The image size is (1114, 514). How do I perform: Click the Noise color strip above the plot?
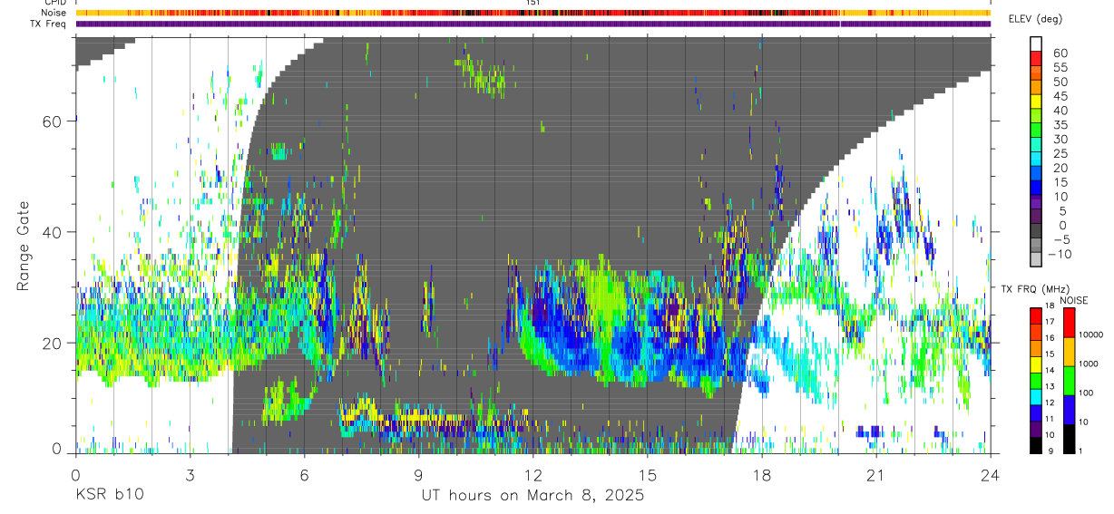coord(533,13)
